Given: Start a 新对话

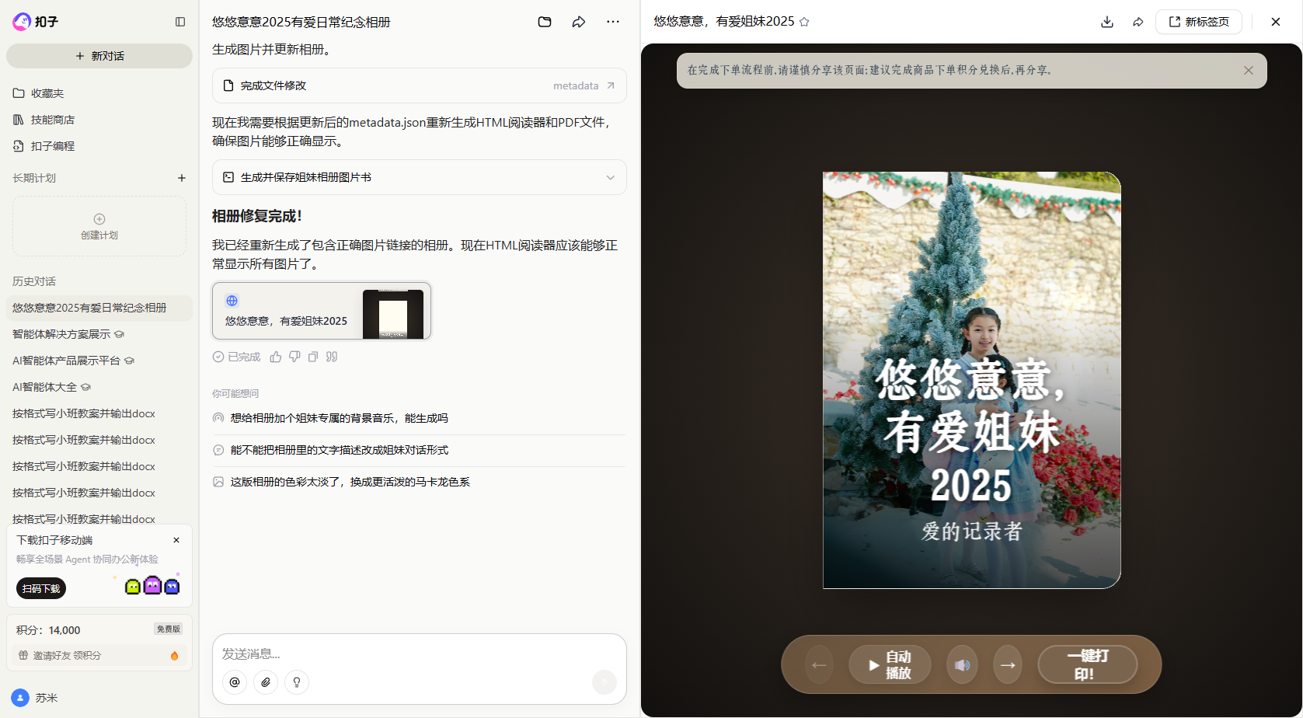Looking at the screenshot, I should pos(99,56).
